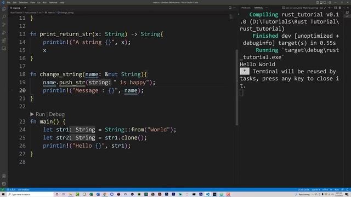Open the Selection menu
This screenshot has height=197, width=351.
(23, 2)
